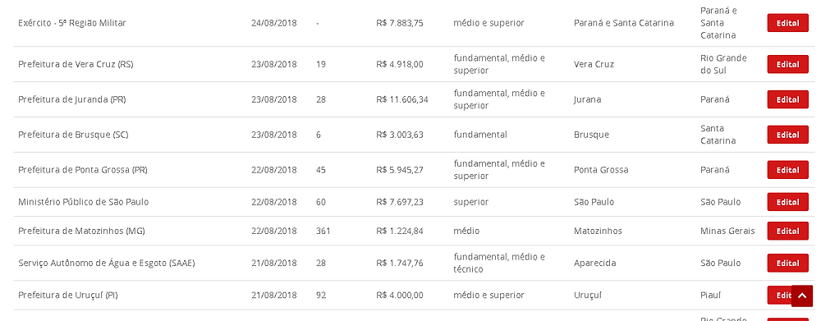Open Edital for Prefeitura de Vera Cruz
821x321 pixels.
[x=787, y=64]
